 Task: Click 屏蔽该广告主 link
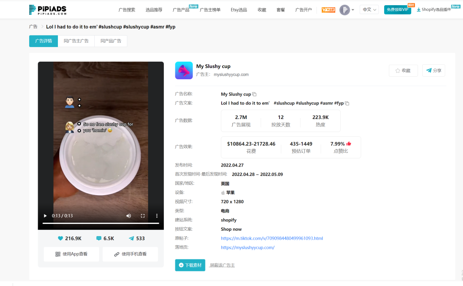(x=222, y=265)
